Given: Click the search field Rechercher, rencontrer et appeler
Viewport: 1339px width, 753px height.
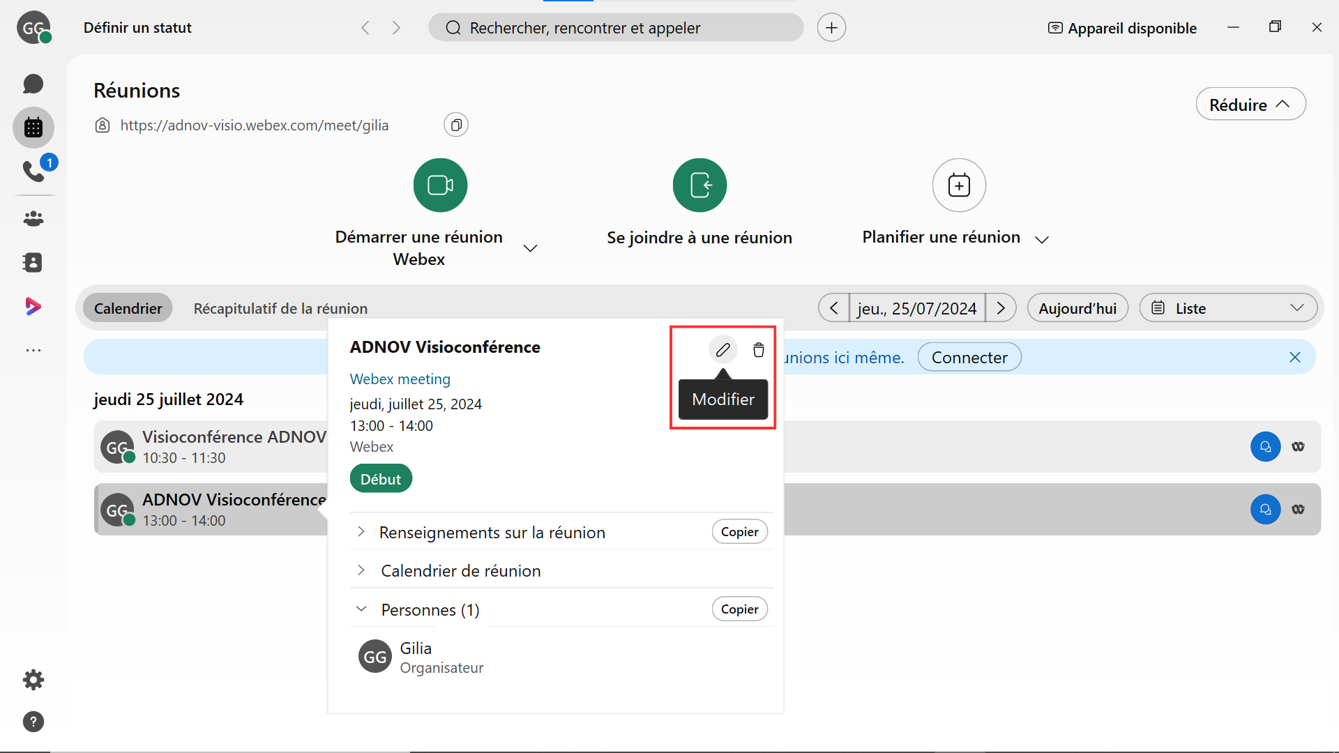Looking at the screenshot, I should [x=616, y=28].
